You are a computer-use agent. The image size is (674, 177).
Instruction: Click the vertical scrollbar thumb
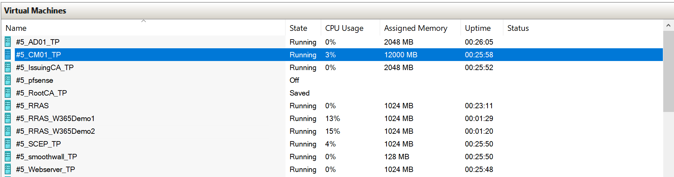(668, 71)
